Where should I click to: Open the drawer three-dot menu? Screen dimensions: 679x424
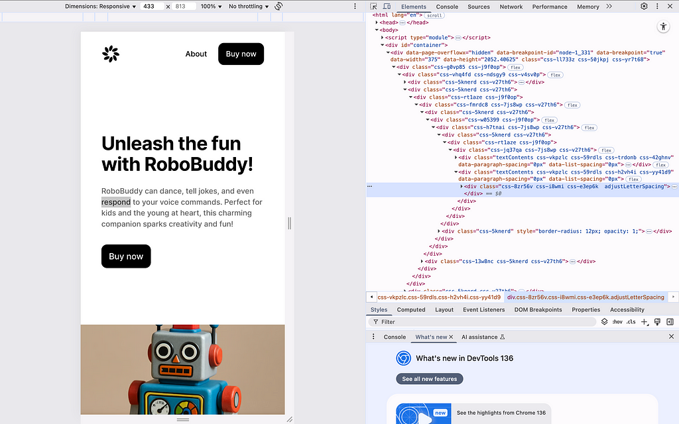(x=373, y=337)
